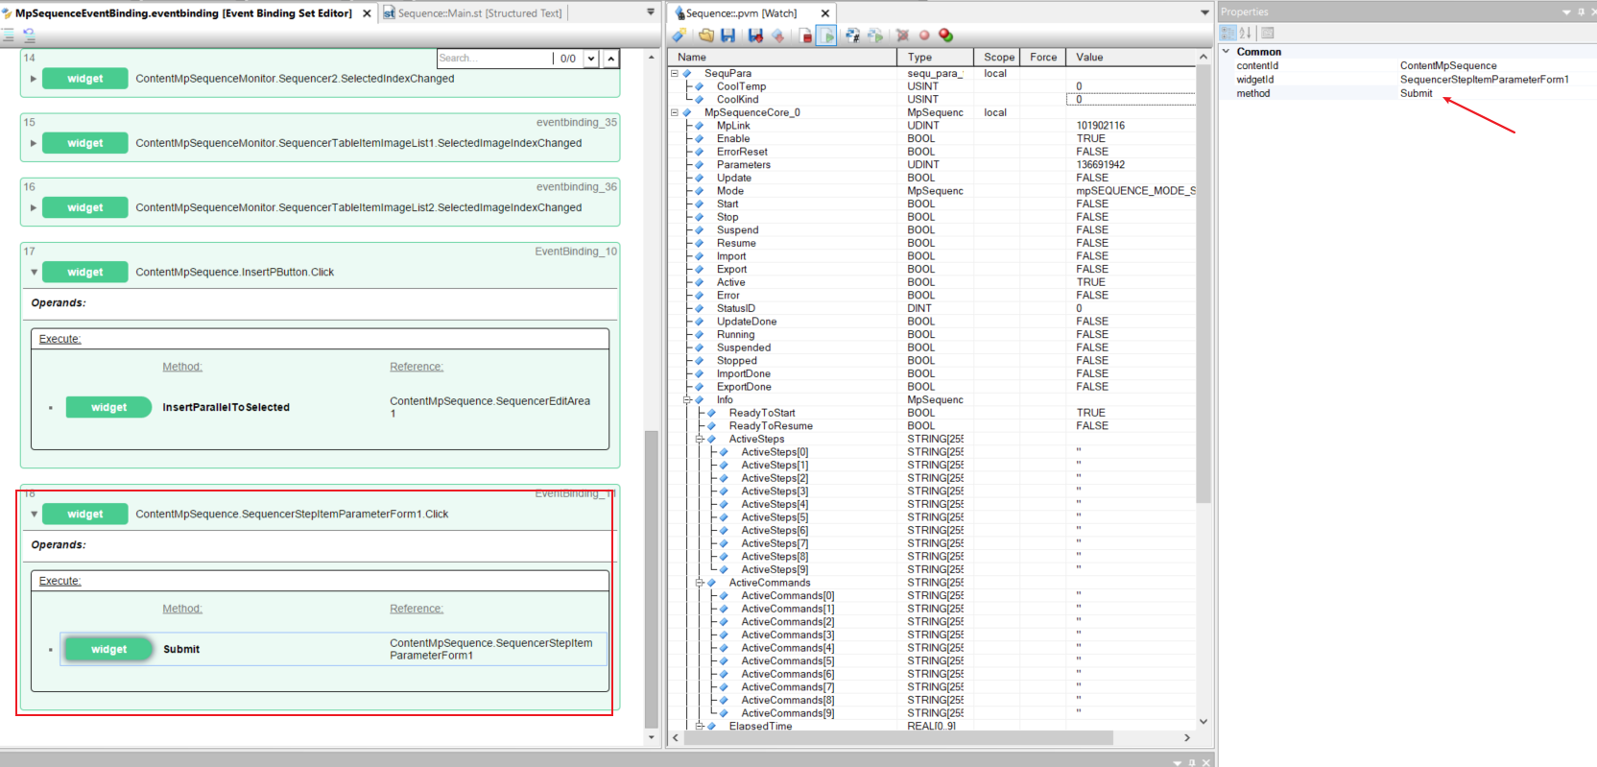
Task: Click the property pages icon in Properties toolbar
Action: (1268, 33)
